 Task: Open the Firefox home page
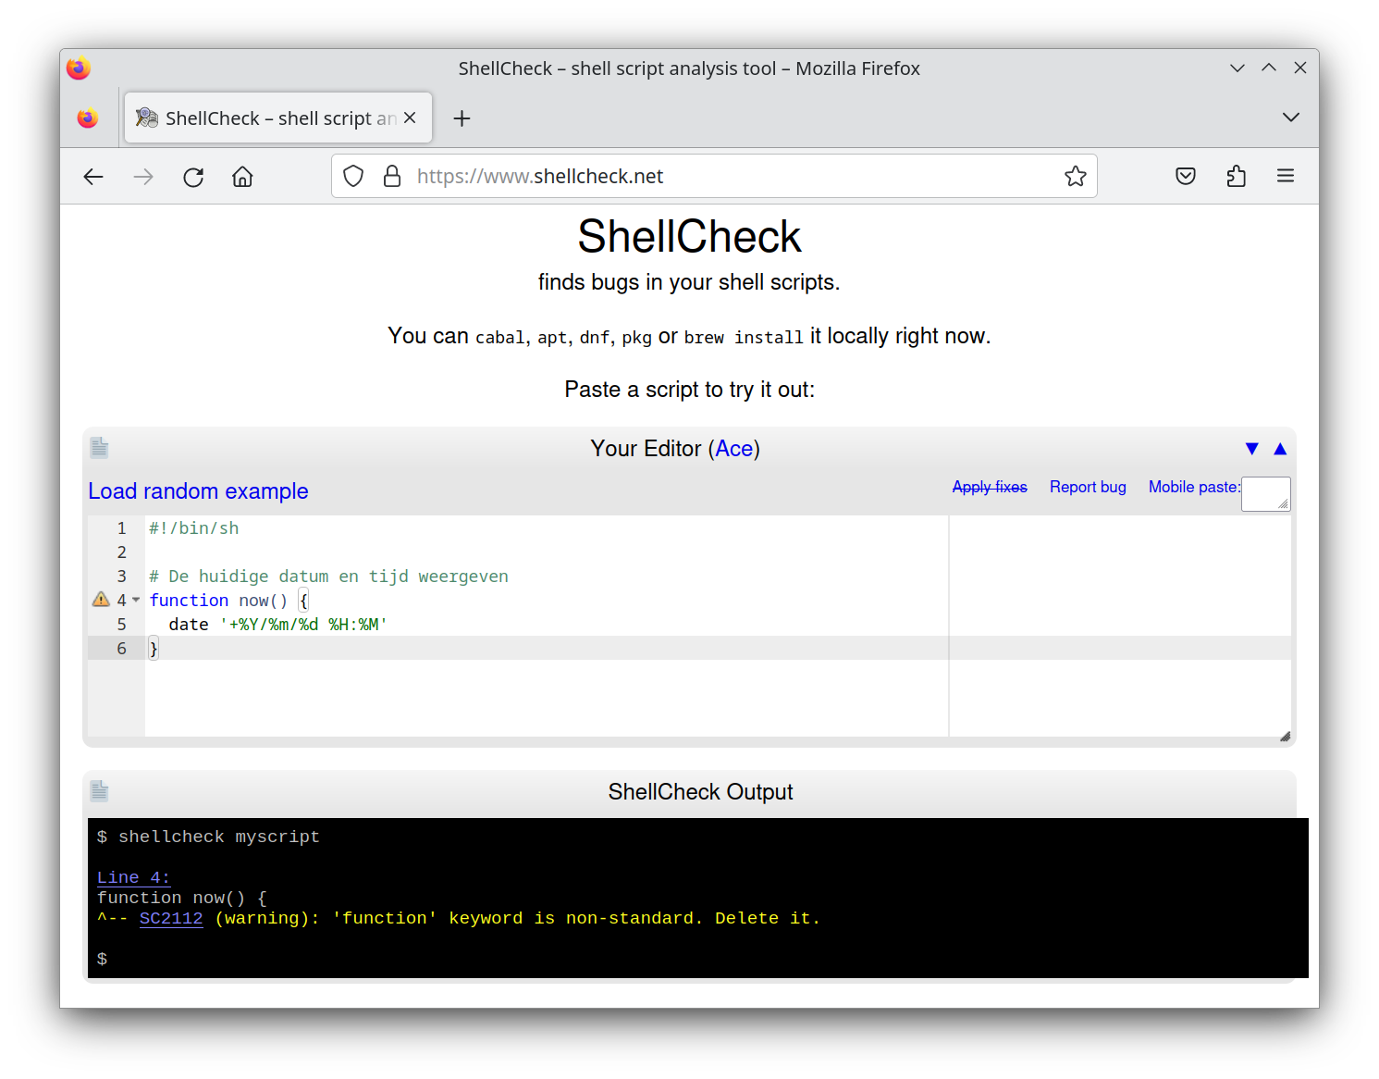pos(242,177)
